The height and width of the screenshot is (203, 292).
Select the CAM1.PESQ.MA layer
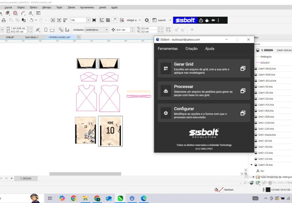[267, 69]
